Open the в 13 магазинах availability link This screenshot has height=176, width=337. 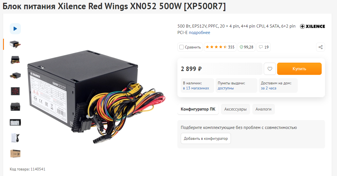click(x=196, y=88)
